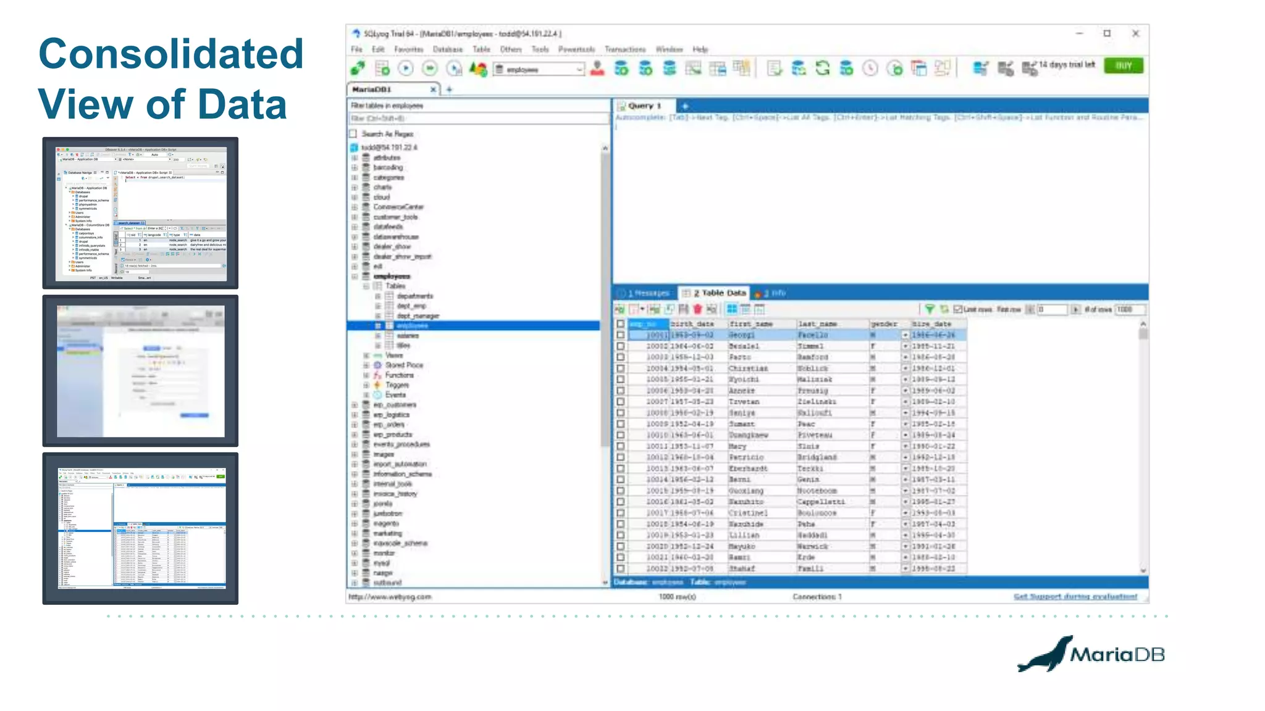Screen dimensions: 1265x711
Task: Open gender dropdown for Georgi row
Action: tap(905, 335)
